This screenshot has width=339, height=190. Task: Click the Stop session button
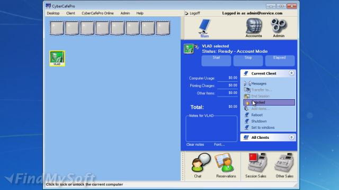pos(248,61)
